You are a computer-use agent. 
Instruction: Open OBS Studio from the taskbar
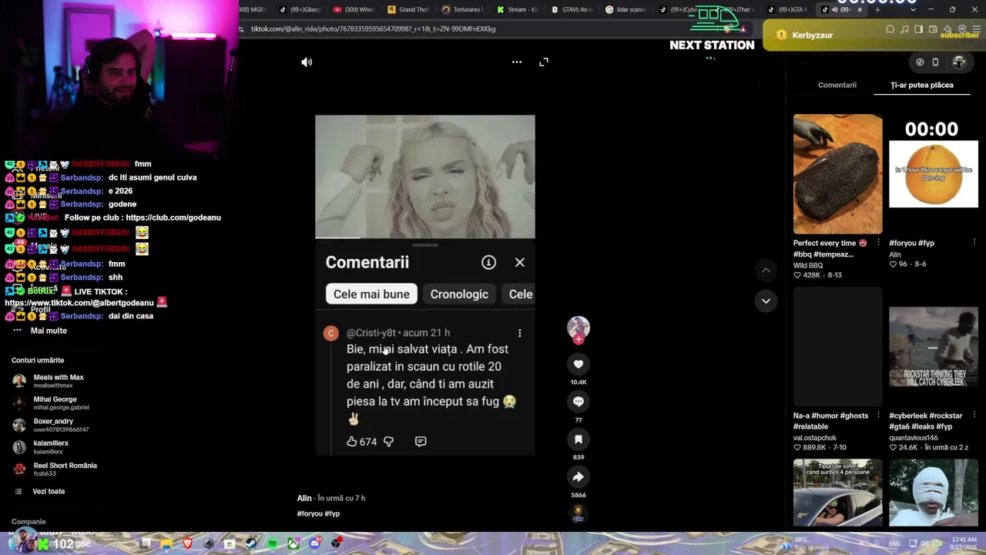pyautogui.click(x=336, y=544)
